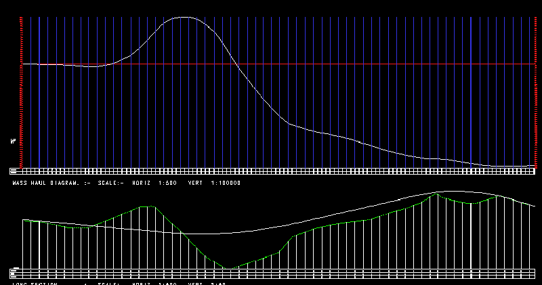Click the M³ axis label on left

click(14, 141)
